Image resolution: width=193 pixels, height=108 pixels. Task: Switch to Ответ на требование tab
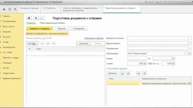tap(80, 9)
